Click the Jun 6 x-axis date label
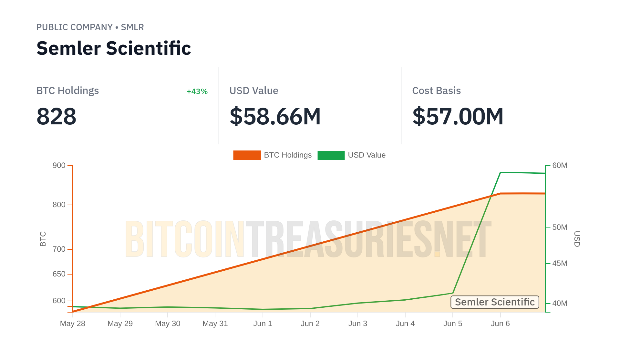This screenshot has height=348, width=620. point(500,324)
